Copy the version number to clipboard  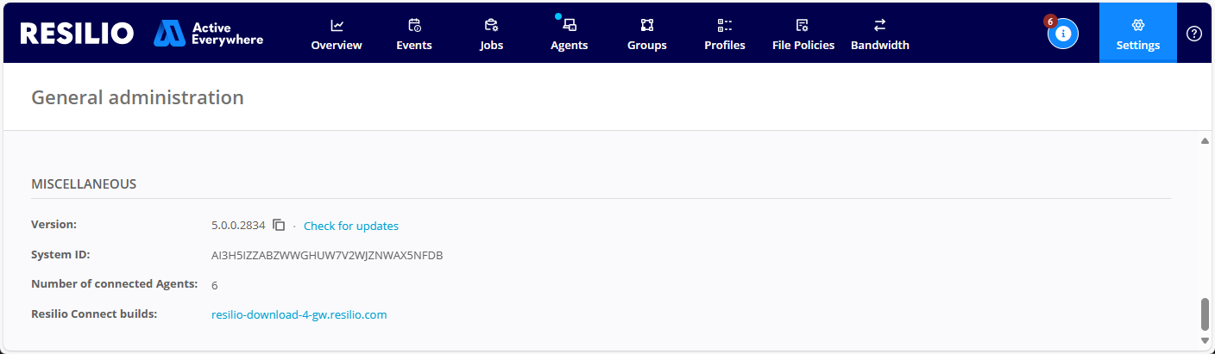(279, 225)
